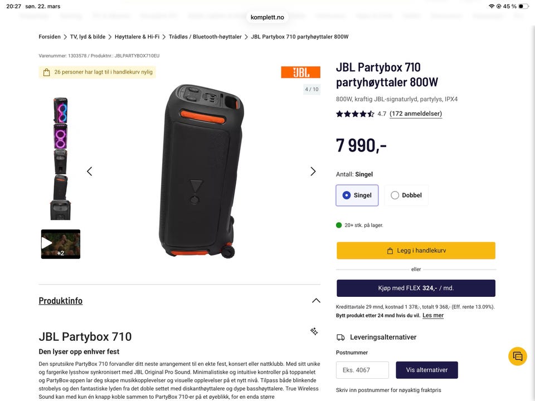Select the Singel radio option
The height and width of the screenshot is (401, 535).
pyautogui.click(x=357, y=195)
